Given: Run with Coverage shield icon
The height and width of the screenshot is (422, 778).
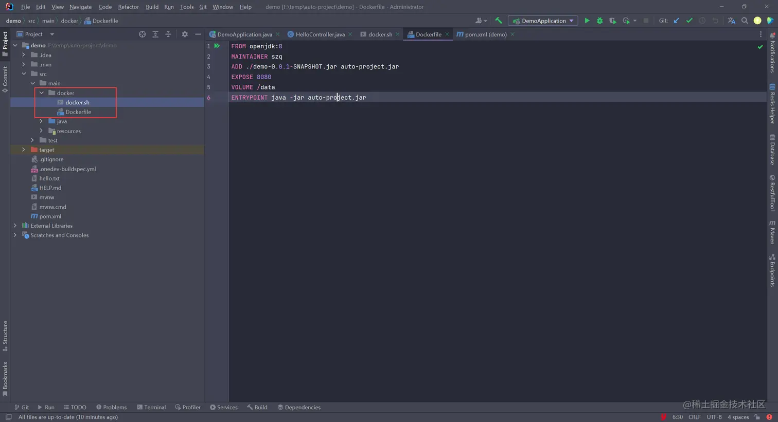Looking at the screenshot, I should 612,21.
